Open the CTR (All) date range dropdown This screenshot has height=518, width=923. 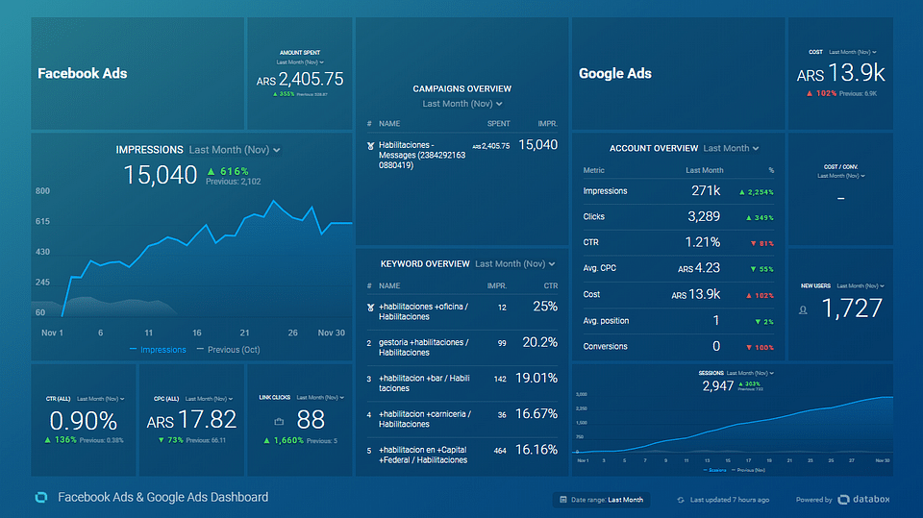click(101, 399)
